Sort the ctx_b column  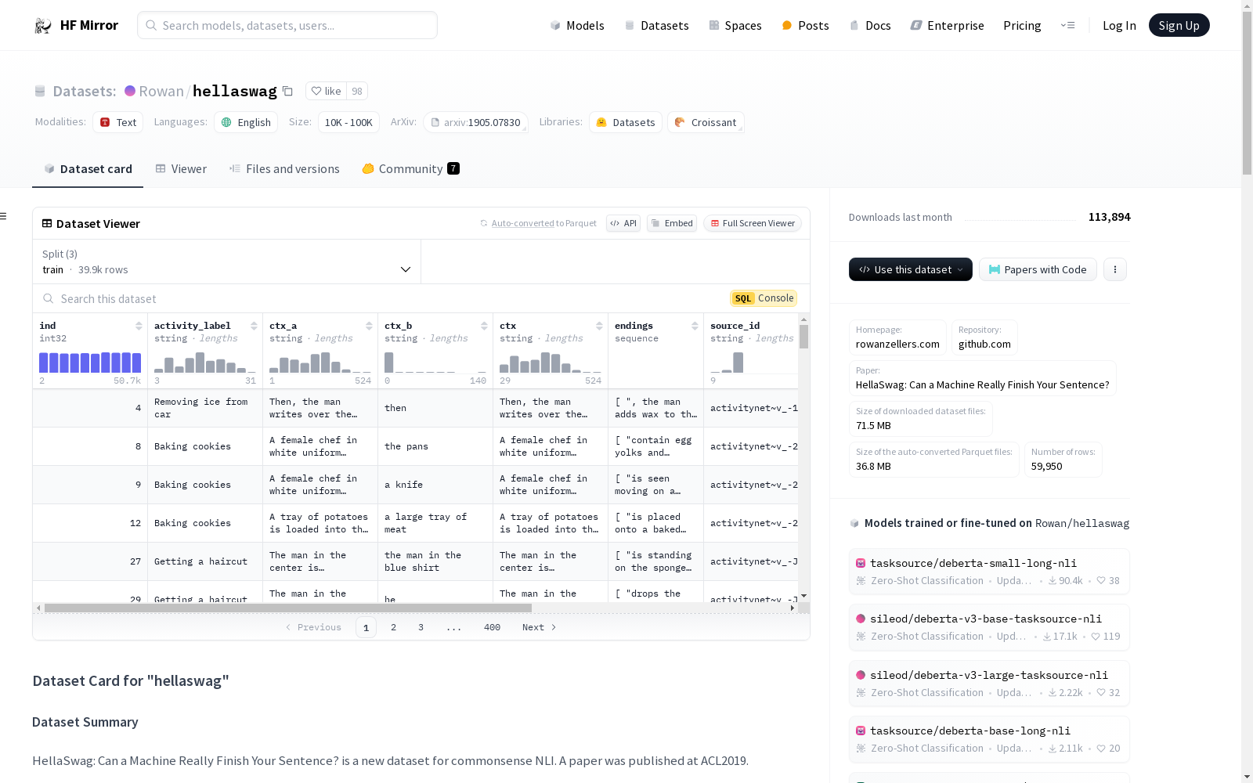pyautogui.click(x=484, y=326)
